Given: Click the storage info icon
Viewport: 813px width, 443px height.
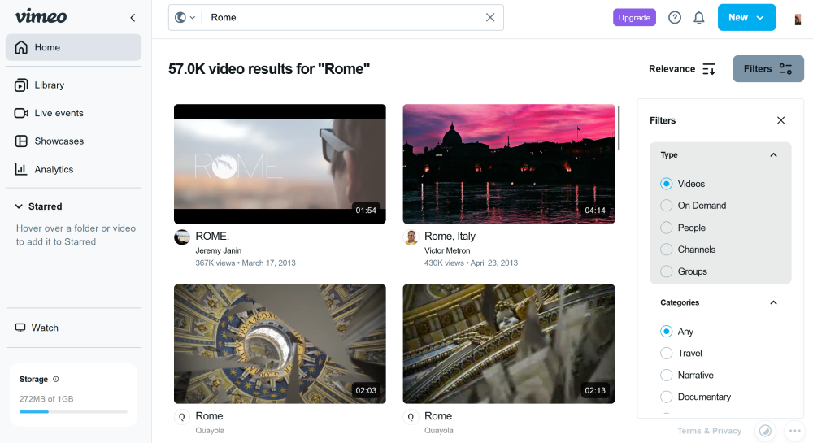Looking at the screenshot, I should tap(56, 379).
